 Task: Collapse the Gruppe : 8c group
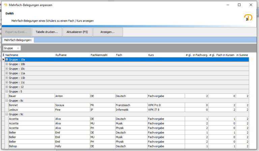7,100
